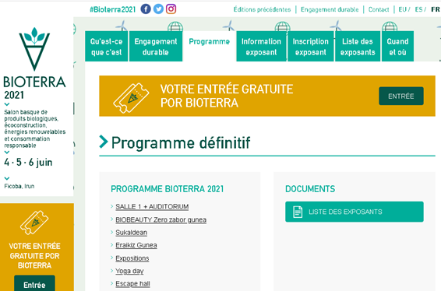
Task: Click the arrow bullet beside Expositions
Action: (112, 258)
